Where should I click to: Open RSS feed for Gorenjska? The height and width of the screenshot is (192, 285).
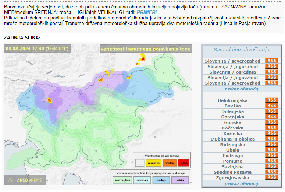pyautogui.click(x=271, y=117)
